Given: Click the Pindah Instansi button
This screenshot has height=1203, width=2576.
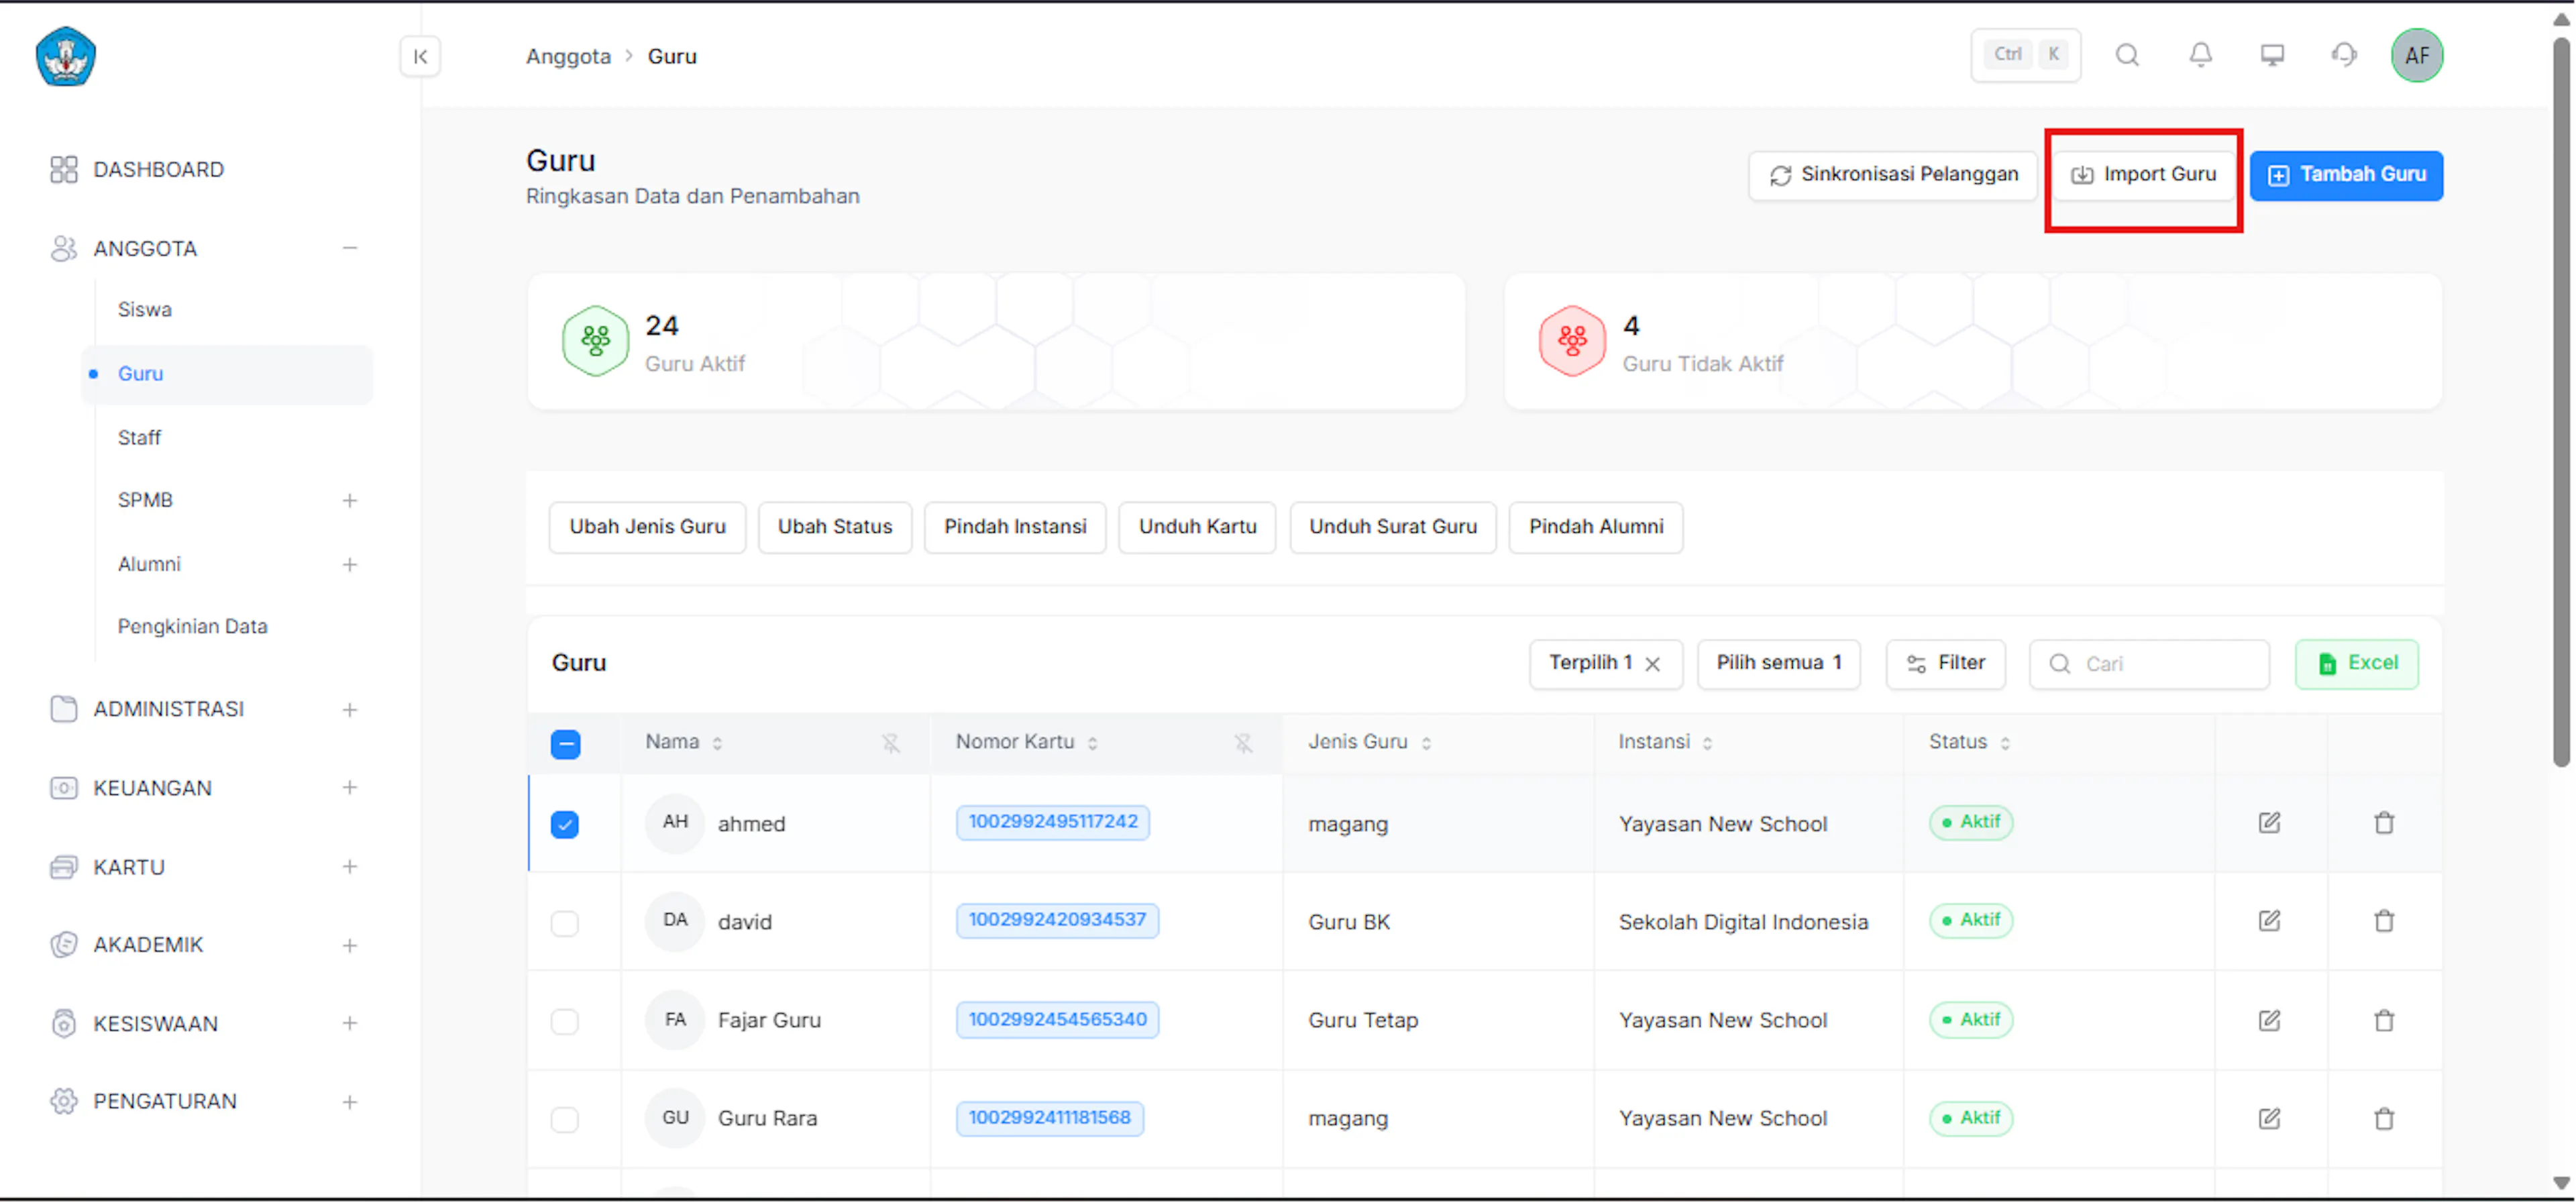Looking at the screenshot, I should [1015, 527].
